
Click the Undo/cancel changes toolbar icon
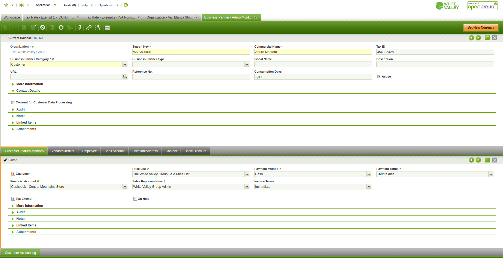(42, 27)
